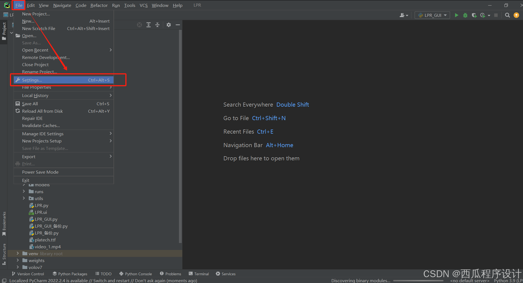The height and width of the screenshot is (283, 523).
Task: Open the LPR_GUI run configuration dropdown
Action: pyautogui.click(x=432, y=15)
